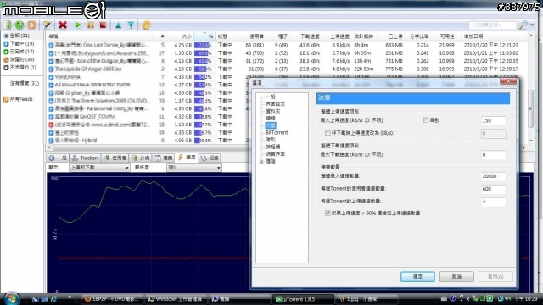Screen dimensions: 543x305
Task: Open the display dropdown below detail tabs
Action: [99, 168]
